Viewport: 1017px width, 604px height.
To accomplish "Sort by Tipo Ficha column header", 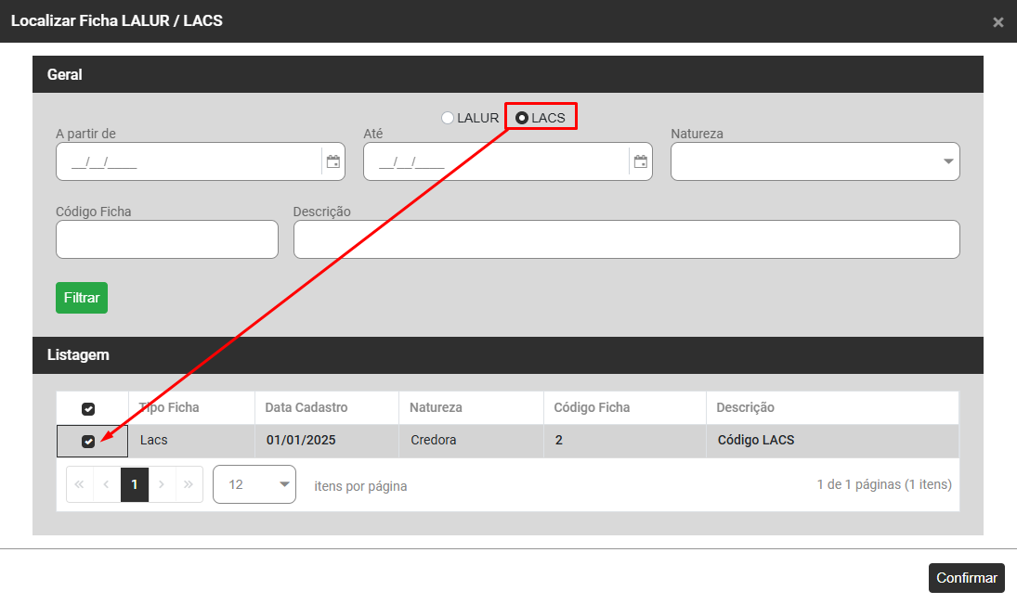I will [x=192, y=407].
